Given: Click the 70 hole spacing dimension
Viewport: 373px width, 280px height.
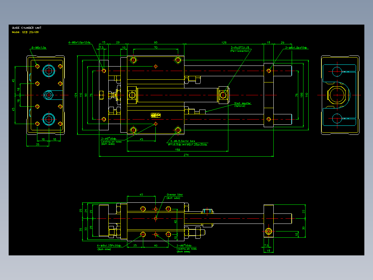Looking at the screenshot, I should pos(156,47).
